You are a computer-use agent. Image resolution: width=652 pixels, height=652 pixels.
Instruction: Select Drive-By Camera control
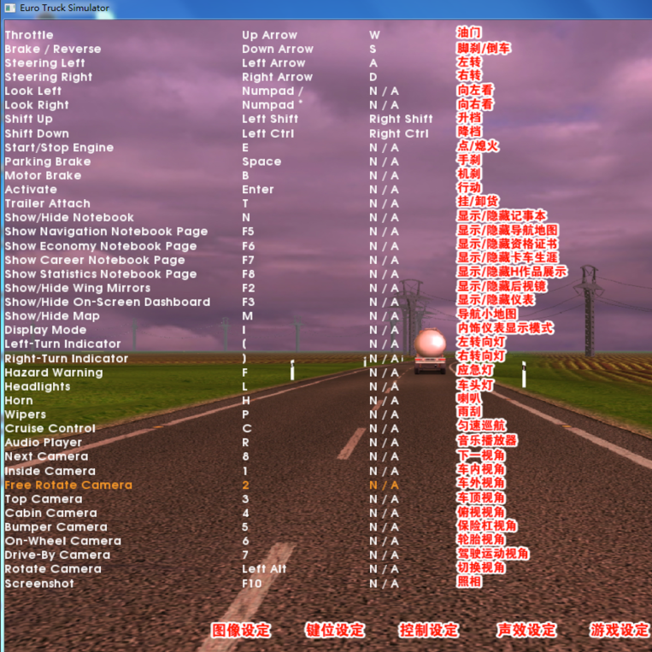pyautogui.click(x=57, y=555)
